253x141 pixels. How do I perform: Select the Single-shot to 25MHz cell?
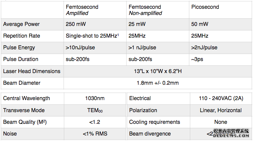click(95, 36)
